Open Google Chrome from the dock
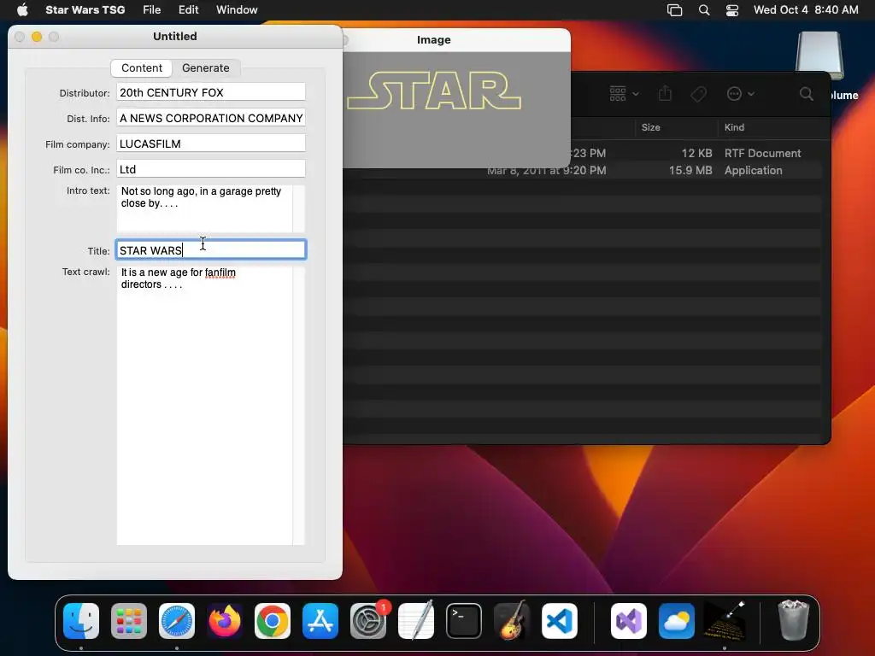The image size is (875, 656). point(273,621)
